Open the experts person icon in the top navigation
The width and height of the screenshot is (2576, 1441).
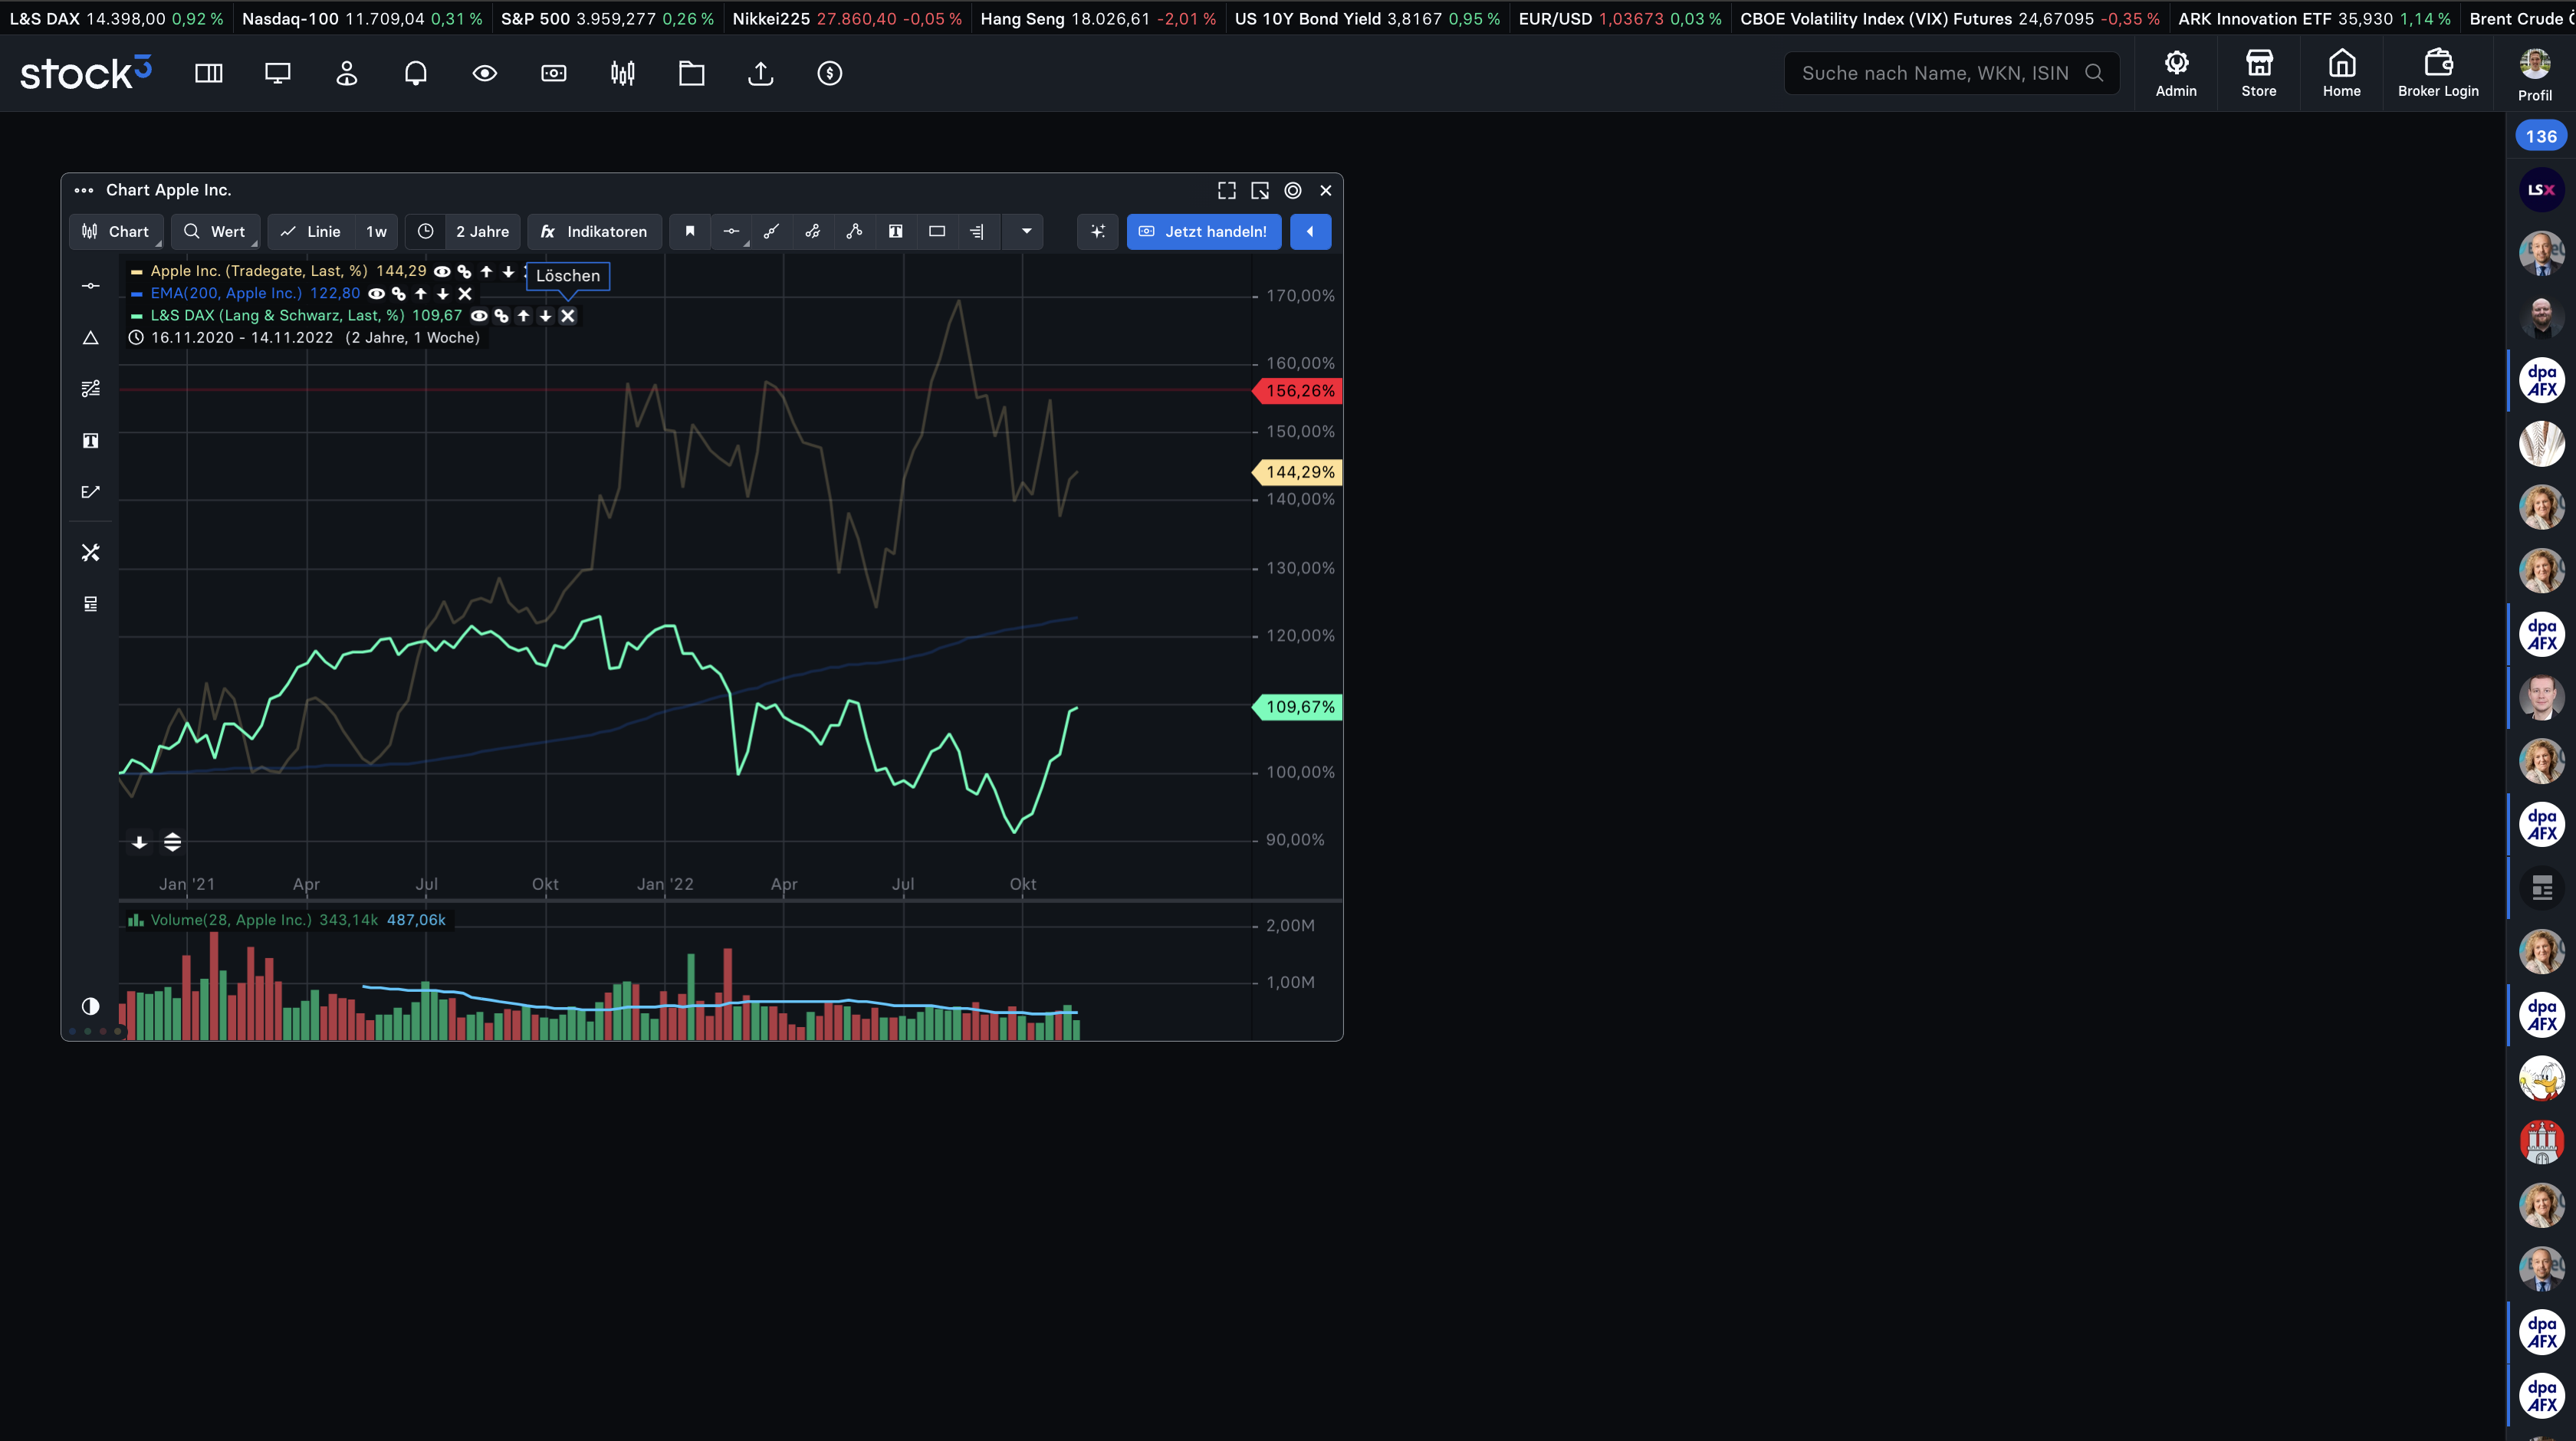pos(346,73)
